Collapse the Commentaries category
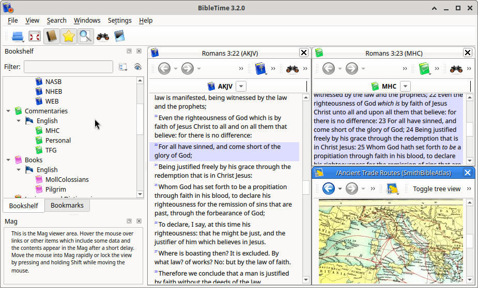The height and width of the screenshot is (288, 478). (x=9, y=111)
